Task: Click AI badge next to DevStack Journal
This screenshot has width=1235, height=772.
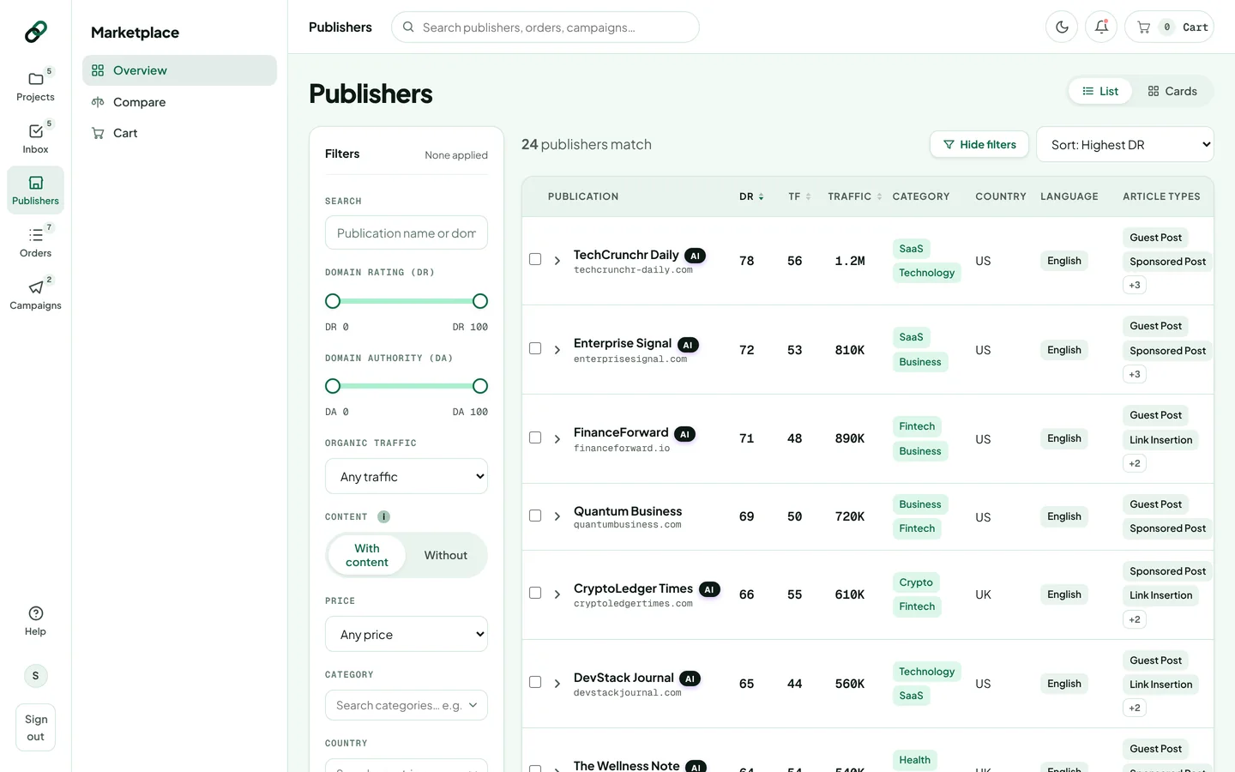Action: point(690,679)
